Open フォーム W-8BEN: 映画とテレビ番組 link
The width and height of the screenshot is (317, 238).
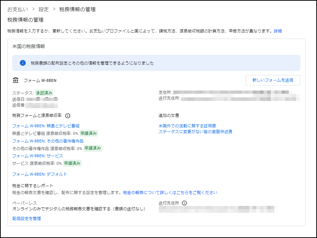point(46,126)
